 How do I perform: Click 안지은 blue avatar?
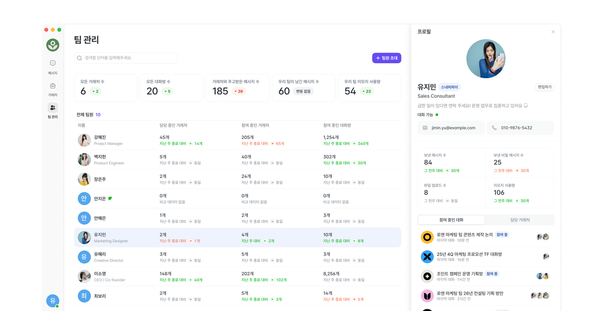pyautogui.click(x=84, y=199)
